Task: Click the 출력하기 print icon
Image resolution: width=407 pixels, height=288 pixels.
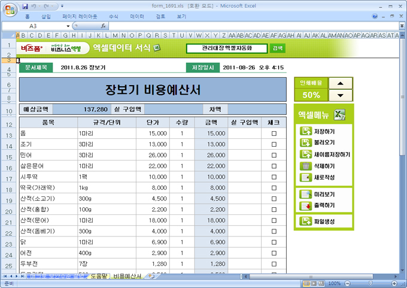Action: (x=306, y=206)
